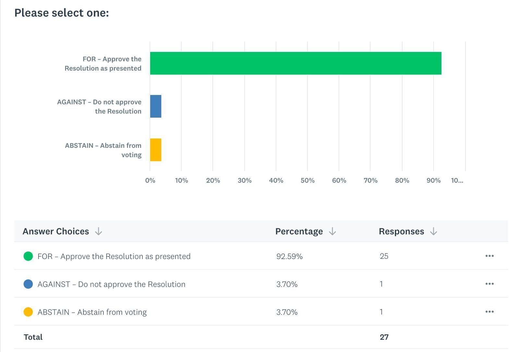Click the blue color dot for AGAINST

pyautogui.click(x=28, y=284)
